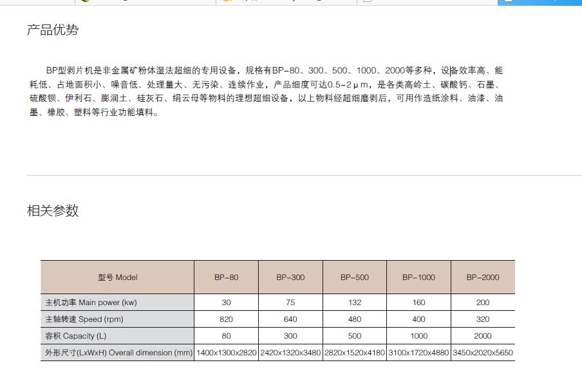This screenshot has height=374, width=582.
Task: Select the BP-80 column header
Action: click(x=226, y=277)
